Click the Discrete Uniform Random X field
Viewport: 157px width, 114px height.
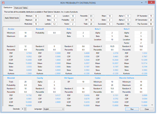click(141, 89)
